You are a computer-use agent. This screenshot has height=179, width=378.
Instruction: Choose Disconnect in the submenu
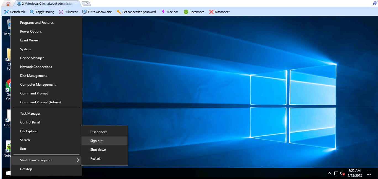104,132
